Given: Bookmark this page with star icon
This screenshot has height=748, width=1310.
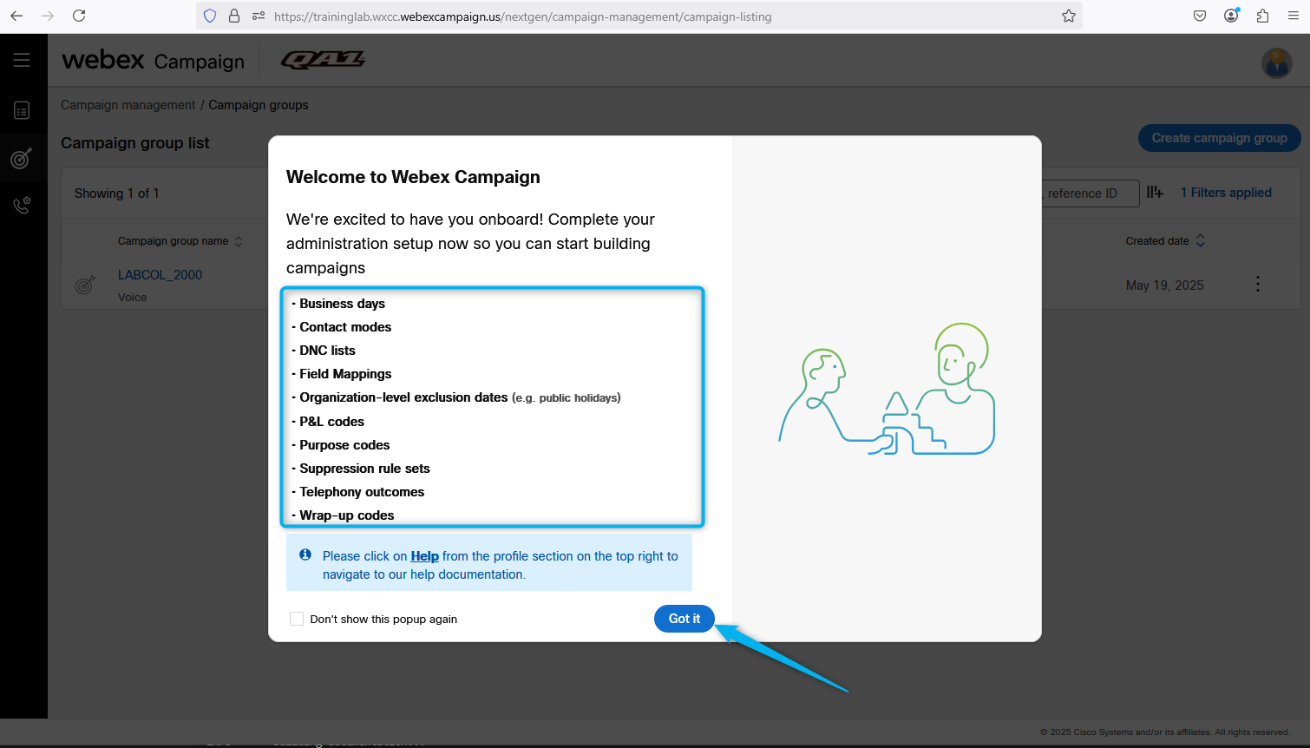Looking at the screenshot, I should 1068,16.
